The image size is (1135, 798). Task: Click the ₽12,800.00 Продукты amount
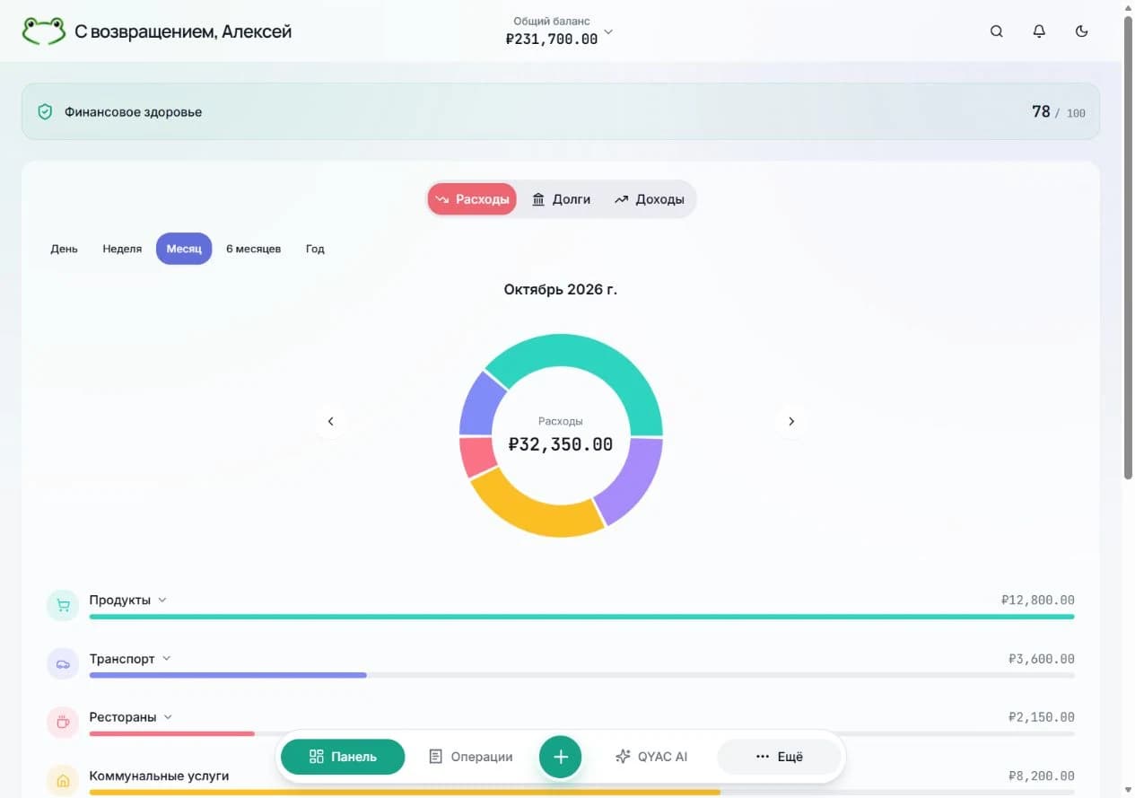tap(1038, 601)
